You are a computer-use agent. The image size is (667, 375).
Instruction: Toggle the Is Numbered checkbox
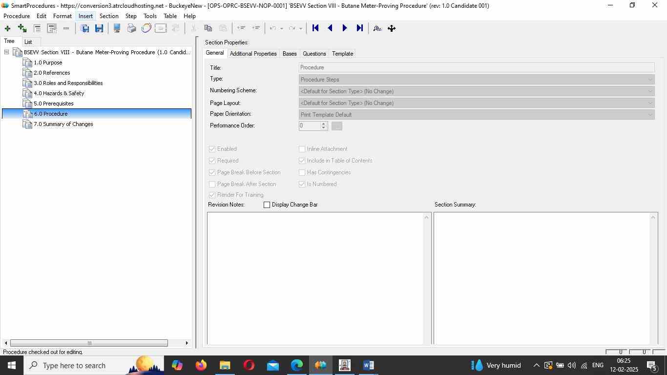coord(302,184)
